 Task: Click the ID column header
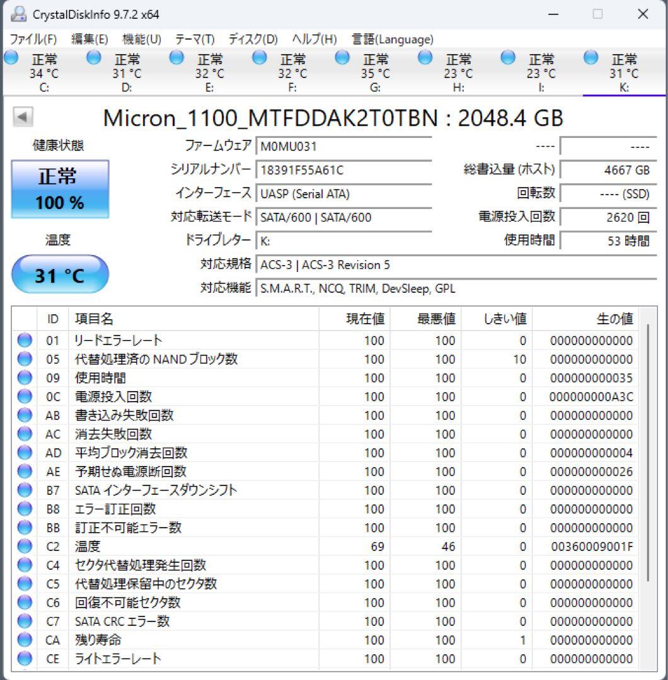click(52, 319)
